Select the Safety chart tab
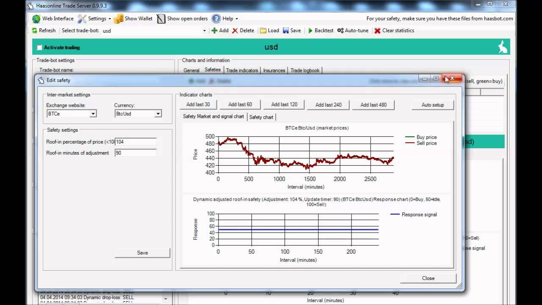Screen dimensions: 542x305 click(x=261, y=117)
